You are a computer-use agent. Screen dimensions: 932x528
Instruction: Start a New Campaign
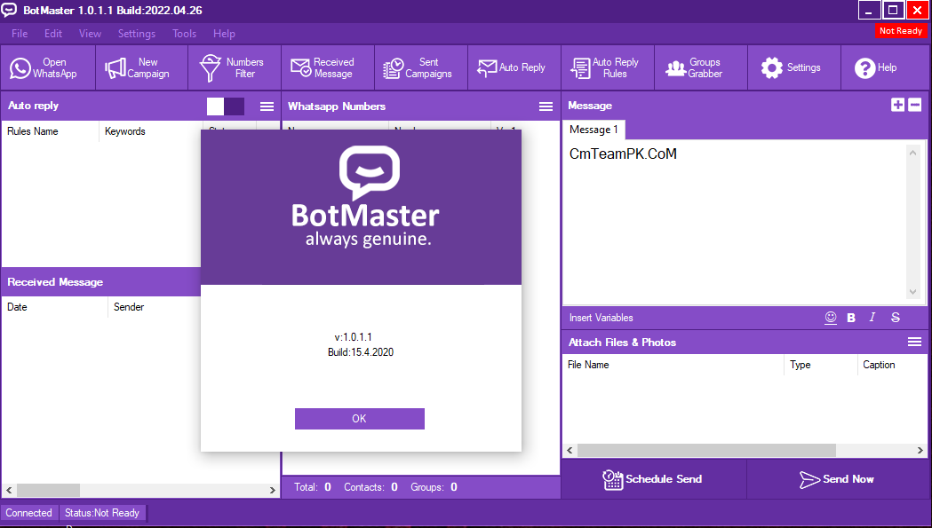coord(141,67)
